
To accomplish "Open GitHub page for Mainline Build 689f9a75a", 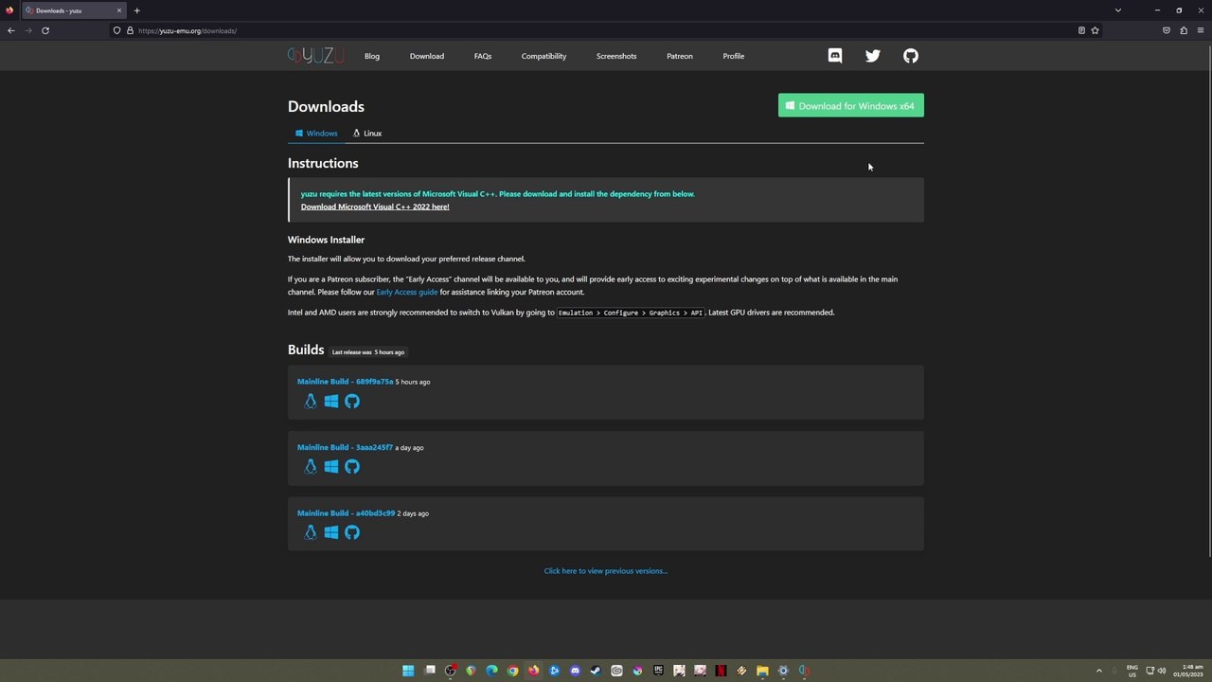I will coord(352,402).
